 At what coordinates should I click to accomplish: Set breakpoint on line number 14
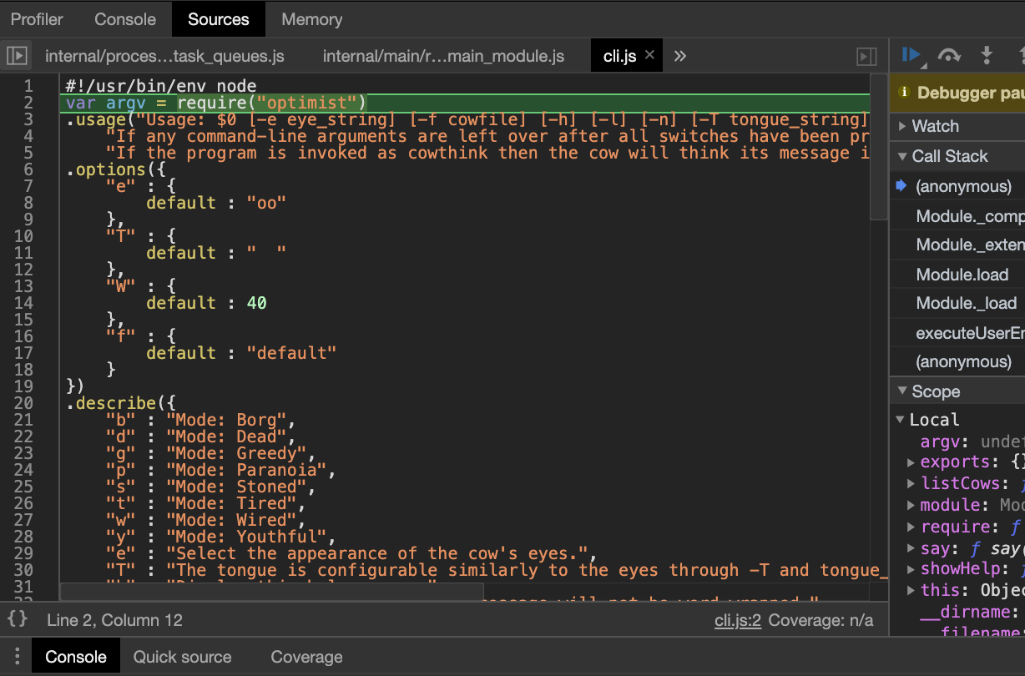click(x=24, y=303)
